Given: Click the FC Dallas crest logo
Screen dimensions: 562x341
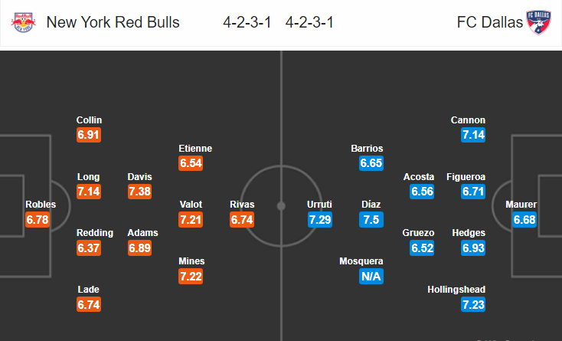Looking at the screenshot, I should click(538, 22).
